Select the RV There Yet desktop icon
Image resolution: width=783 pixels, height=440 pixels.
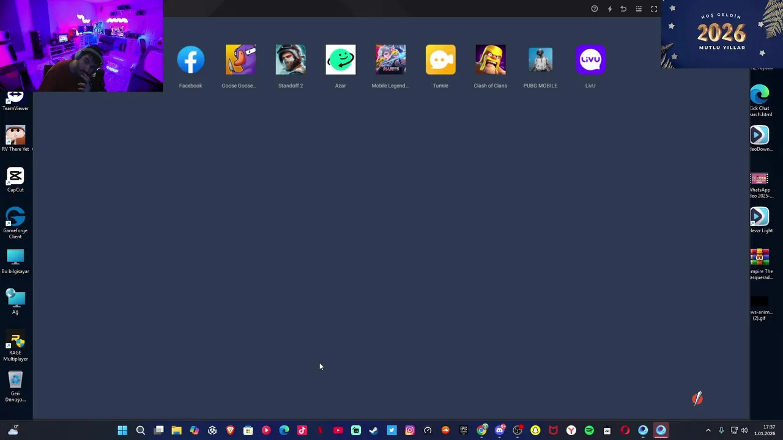15,139
